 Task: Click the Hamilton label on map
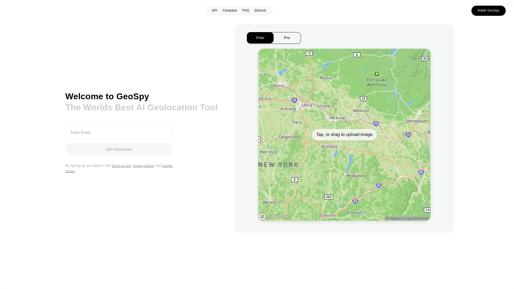268,152
